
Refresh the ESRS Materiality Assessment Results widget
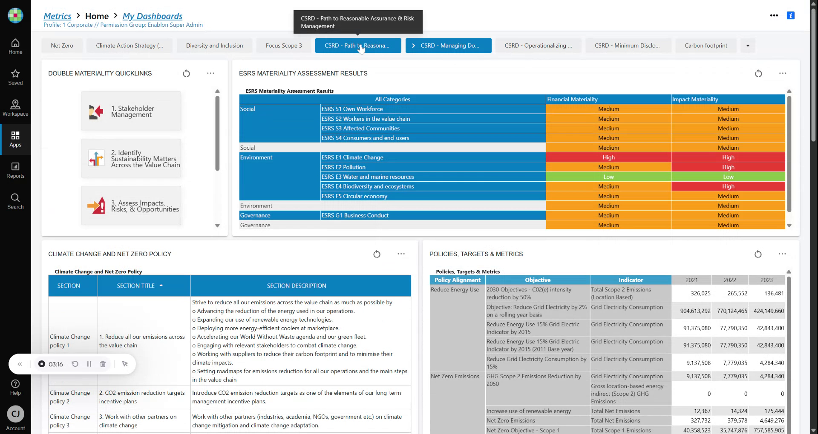(758, 74)
